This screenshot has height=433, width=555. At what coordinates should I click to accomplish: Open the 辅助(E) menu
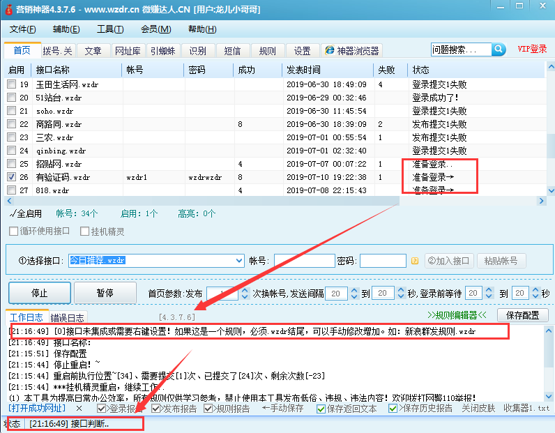66,29
